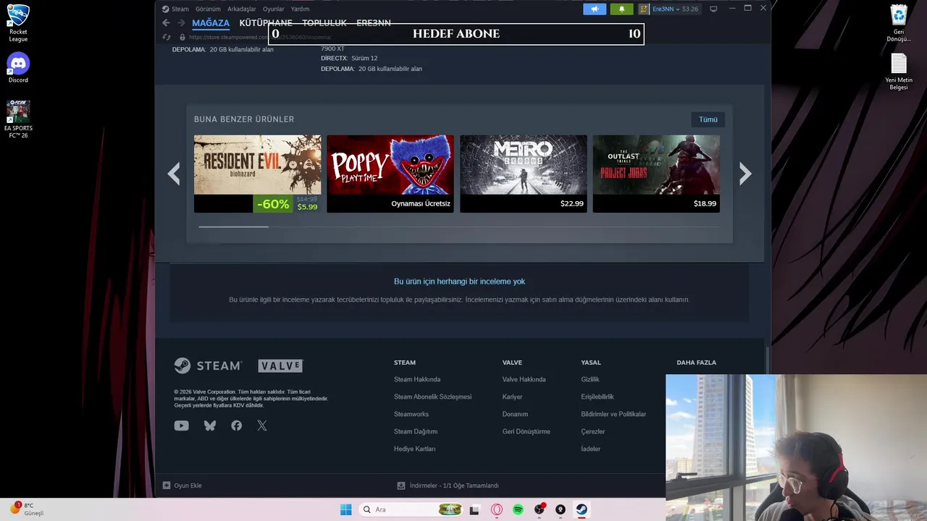The image size is (927, 521).
Task: Open Windows Start menu
Action: [346, 509]
